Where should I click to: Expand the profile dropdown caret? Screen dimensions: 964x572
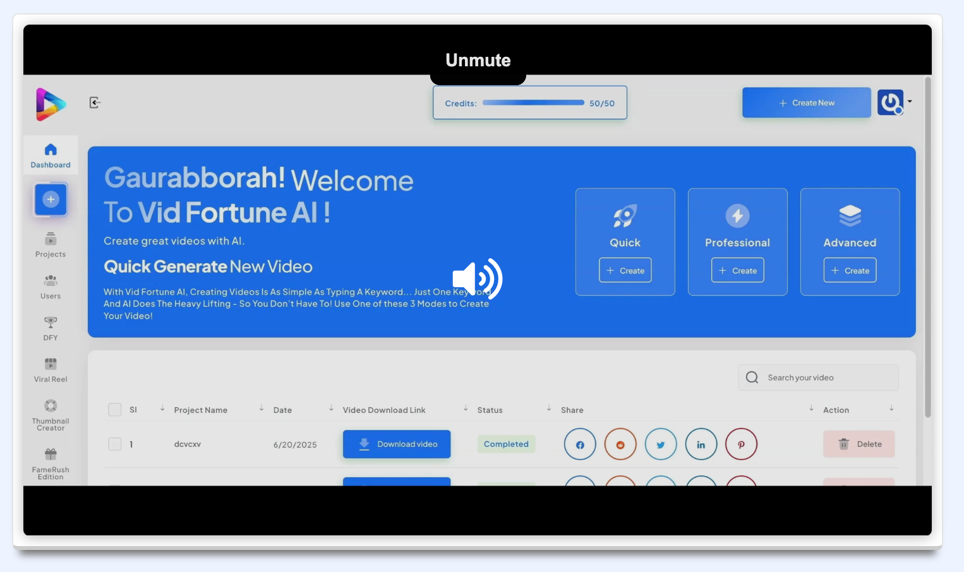910,101
